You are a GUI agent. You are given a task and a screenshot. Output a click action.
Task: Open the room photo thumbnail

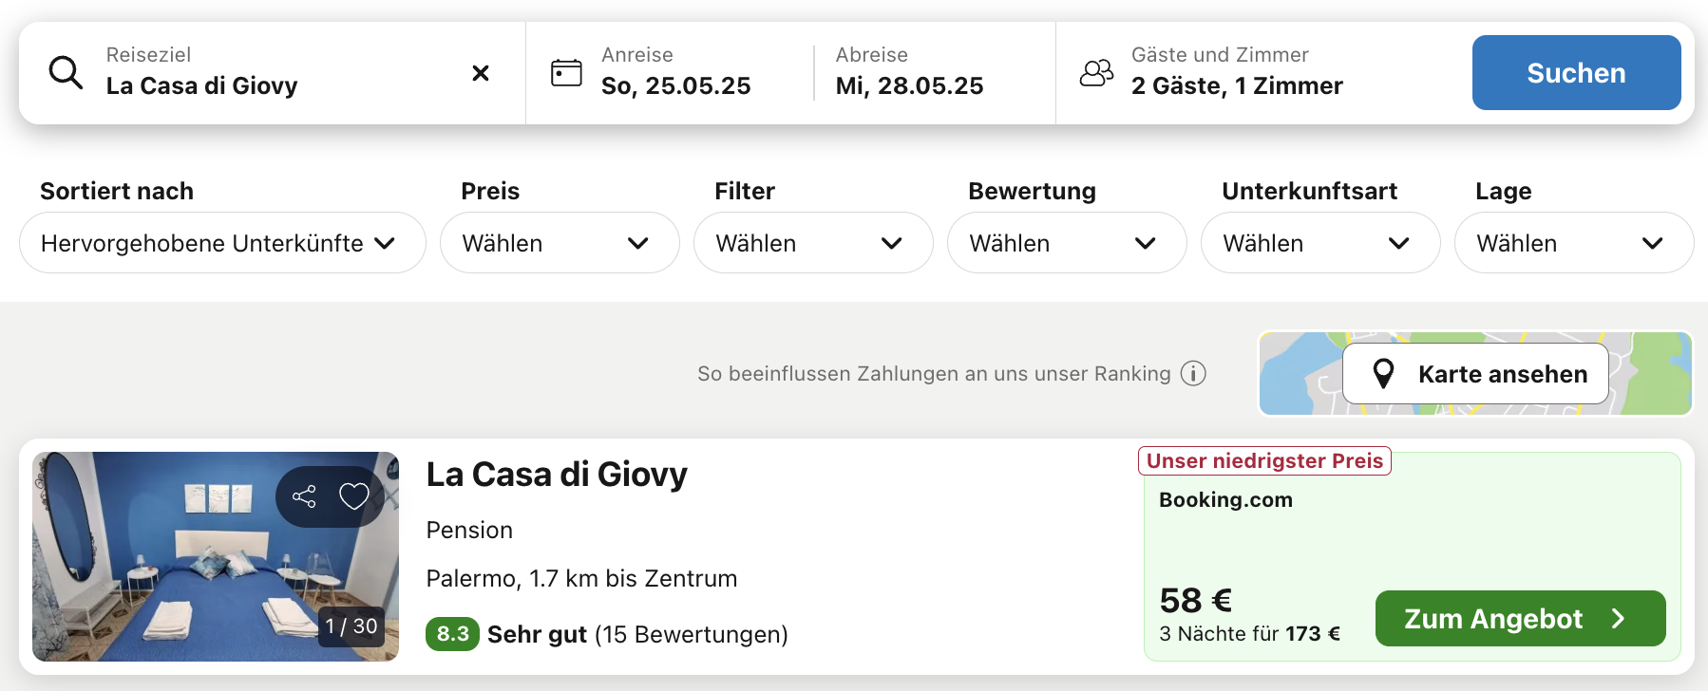(x=216, y=556)
